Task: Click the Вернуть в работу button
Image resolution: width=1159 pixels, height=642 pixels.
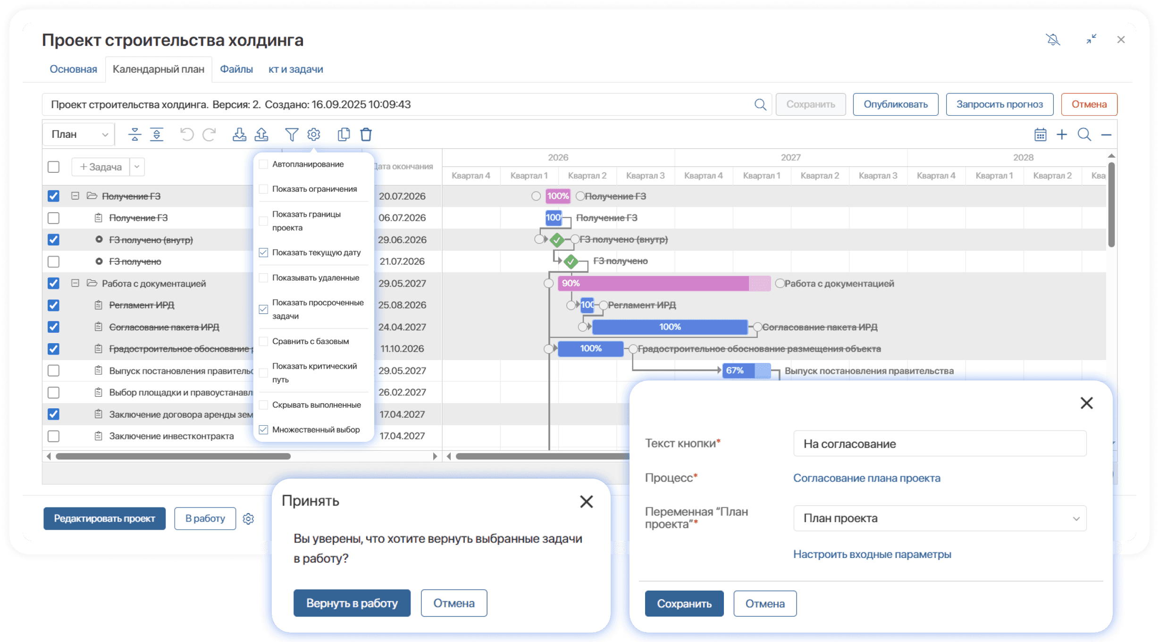Action: 352,603
